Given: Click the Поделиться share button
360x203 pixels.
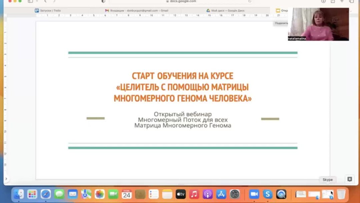Looking at the screenshot, I should click(281, 23).
